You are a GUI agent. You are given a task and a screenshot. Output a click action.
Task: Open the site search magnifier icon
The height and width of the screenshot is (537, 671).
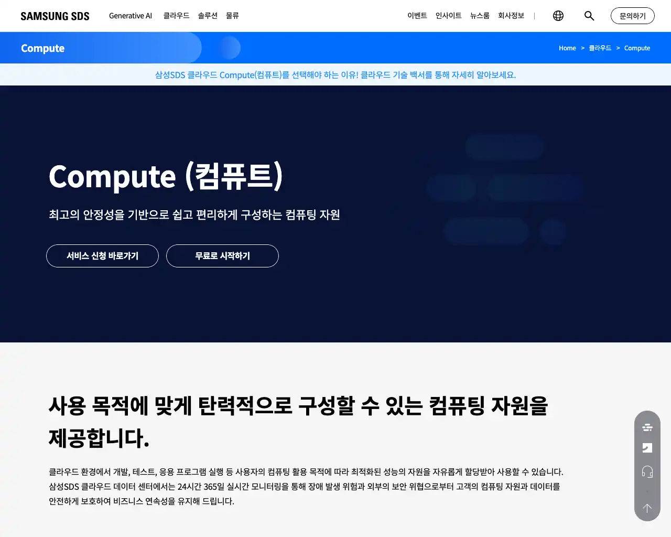[x=589, y=16]
